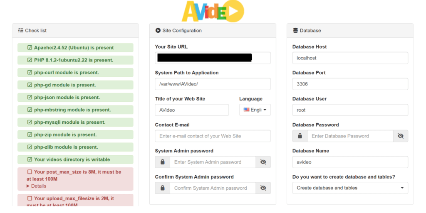Click the Database Name field containing avideo
Image resolution: width=426 pixels, height=213 pixels.
[x=350, y=162]
